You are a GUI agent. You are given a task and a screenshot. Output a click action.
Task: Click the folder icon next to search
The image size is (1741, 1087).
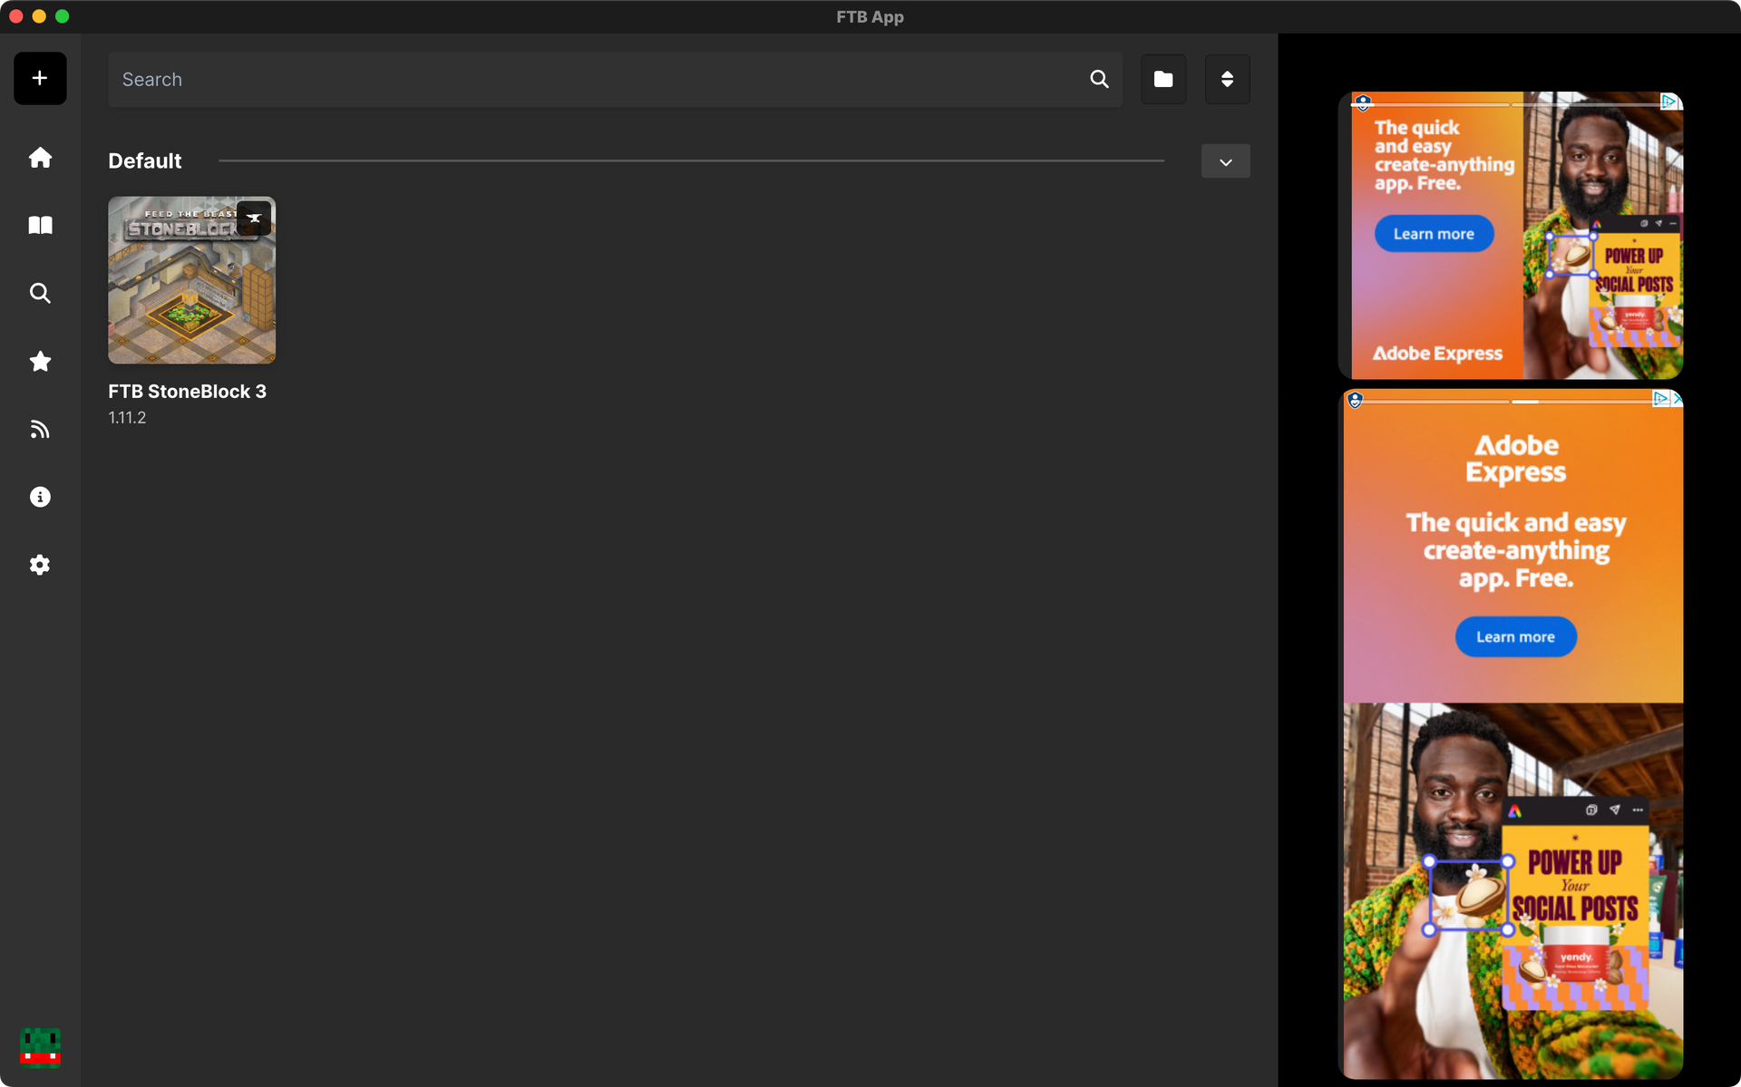(1163, 79)
